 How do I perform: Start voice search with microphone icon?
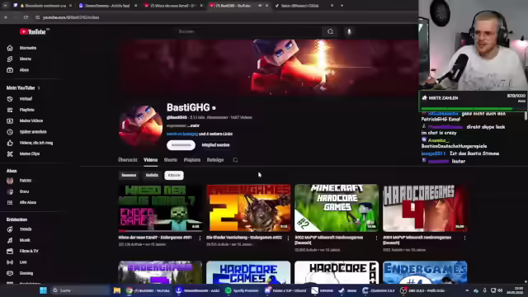click(x=349, y=31)
